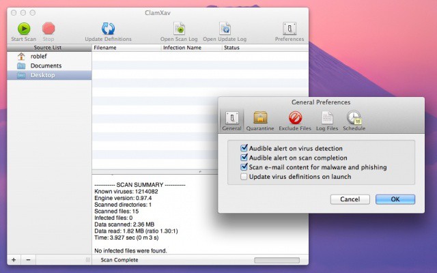
Task: Click the Update Definitions icon
Action: [108, 29]
